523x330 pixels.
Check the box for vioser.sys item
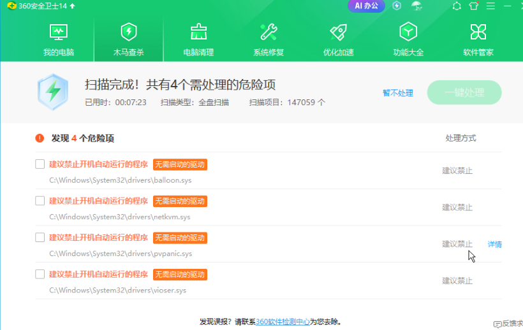[40, 274]
